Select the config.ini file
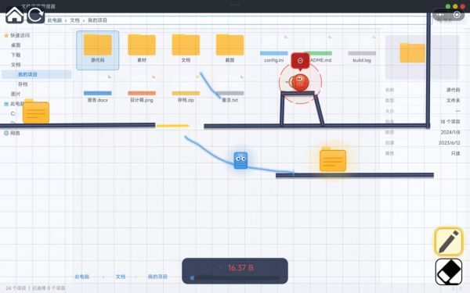The width and height of the screenshot is (470, 293). (274, 49)
